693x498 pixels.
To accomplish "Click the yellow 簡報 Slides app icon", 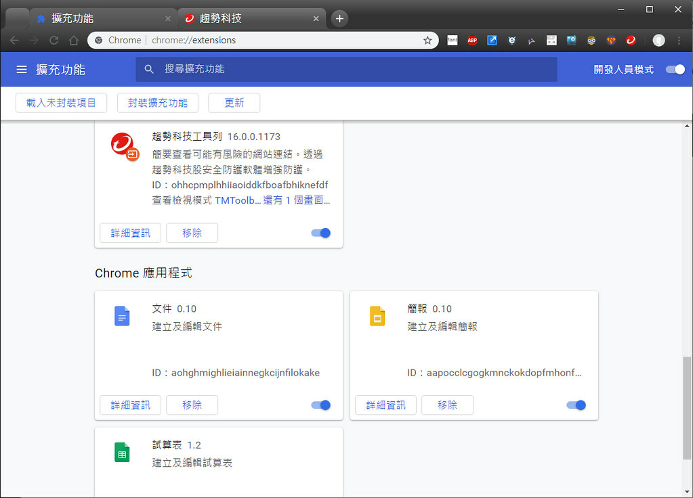I will 377,316.
